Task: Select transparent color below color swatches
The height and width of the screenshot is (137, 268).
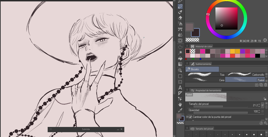Action: coord(193,40)
